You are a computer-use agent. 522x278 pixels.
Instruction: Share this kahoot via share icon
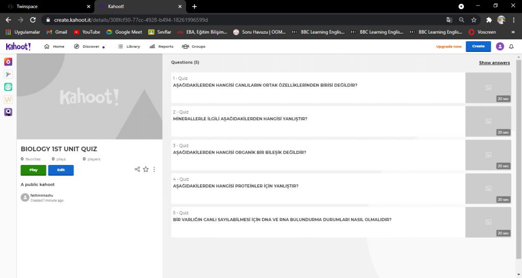point(137,169)
